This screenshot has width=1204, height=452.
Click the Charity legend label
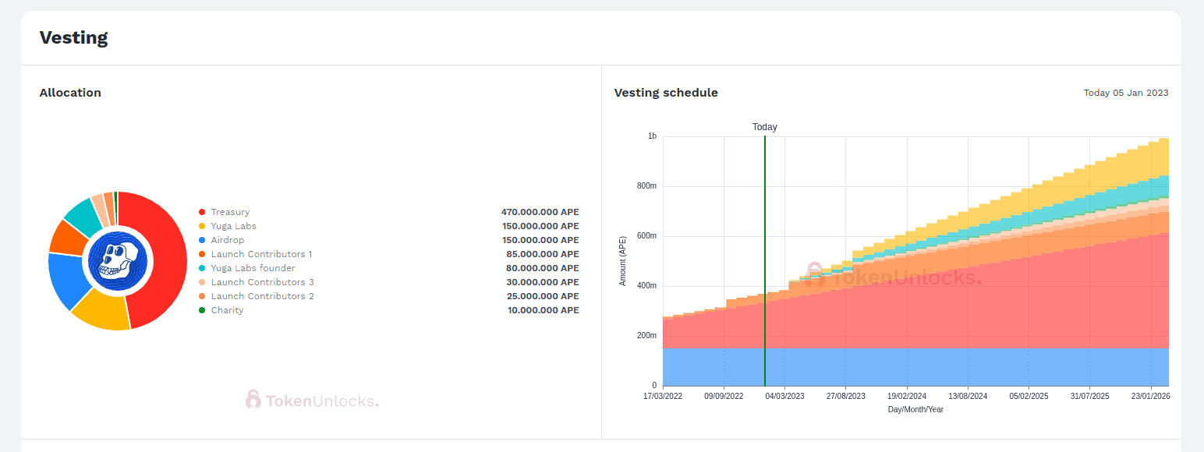[x=227, y=310]
